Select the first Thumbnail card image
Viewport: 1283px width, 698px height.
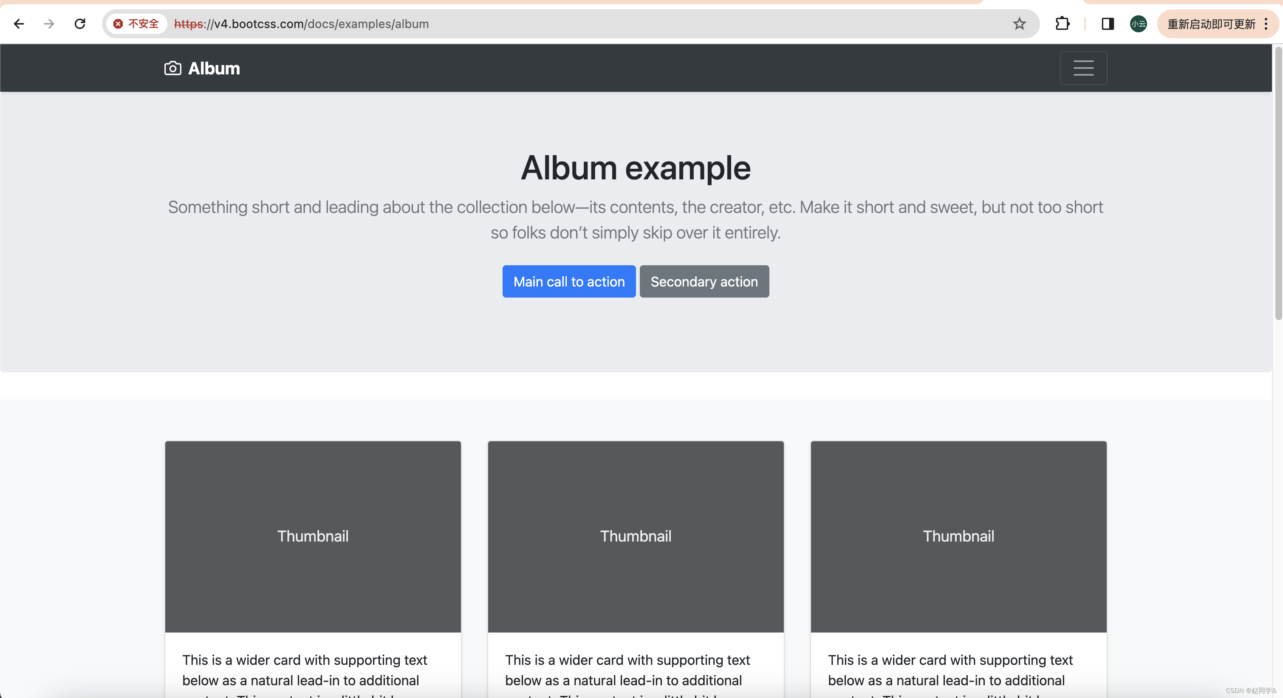tap(313, 536)
